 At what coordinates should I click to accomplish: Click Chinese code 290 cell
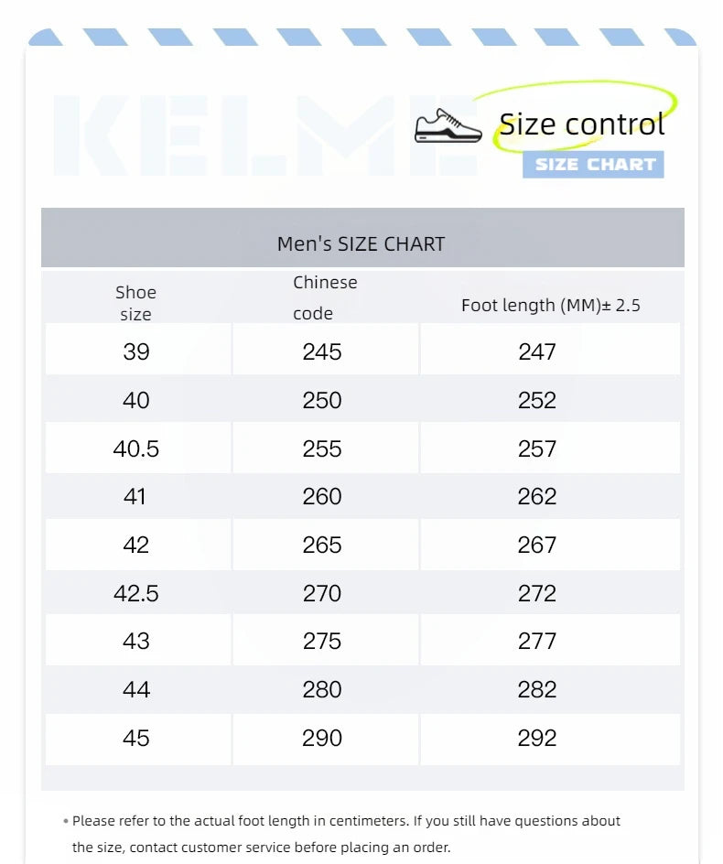[322, 738]
